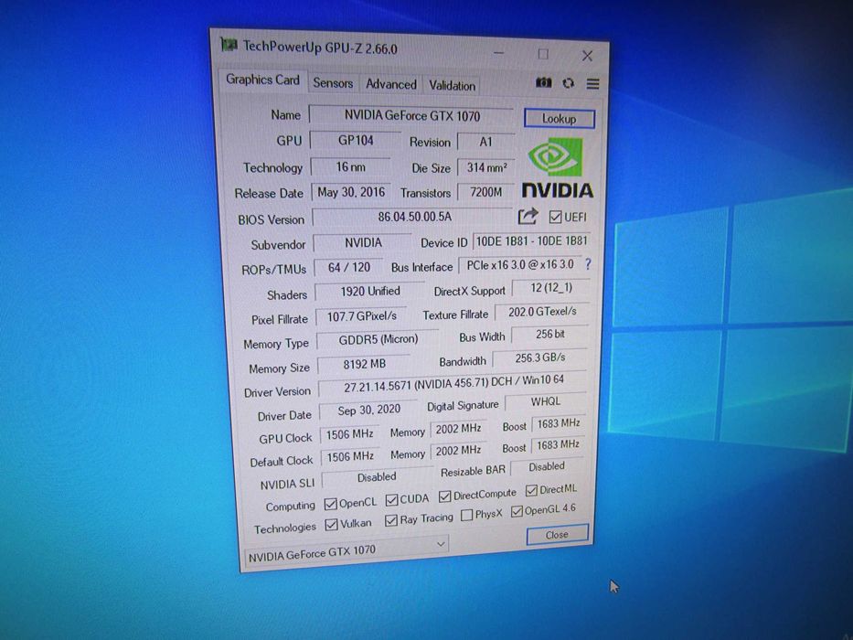
Task: Toggle the CUDA checkbox
Action: click(391, 499)
